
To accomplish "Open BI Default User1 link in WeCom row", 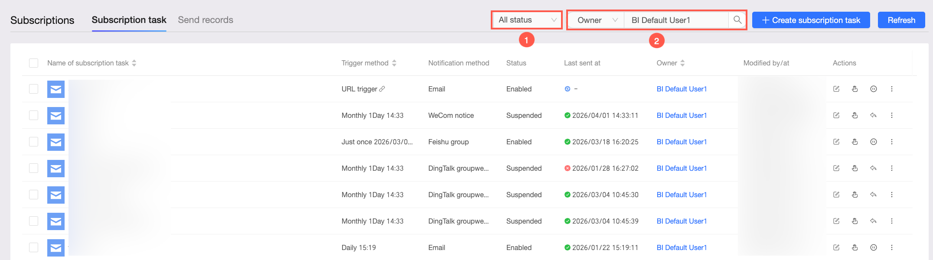I will coord(682,115).
